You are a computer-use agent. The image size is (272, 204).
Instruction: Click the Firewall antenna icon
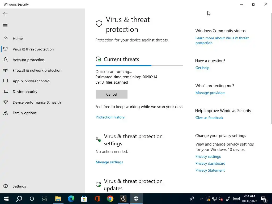click(6, 70)
